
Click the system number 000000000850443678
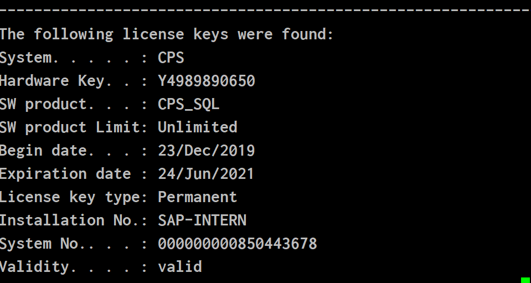(238, 244)
